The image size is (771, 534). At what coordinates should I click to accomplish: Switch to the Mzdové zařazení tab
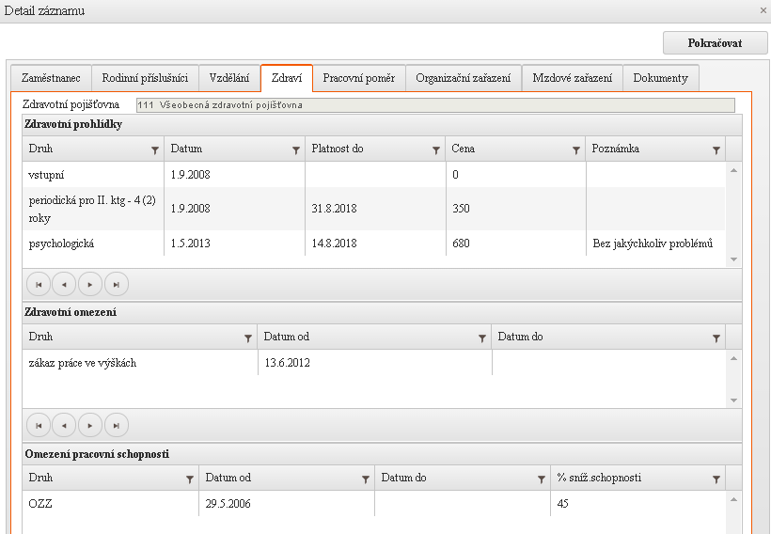pyautogui.click(x=572, y=78)
